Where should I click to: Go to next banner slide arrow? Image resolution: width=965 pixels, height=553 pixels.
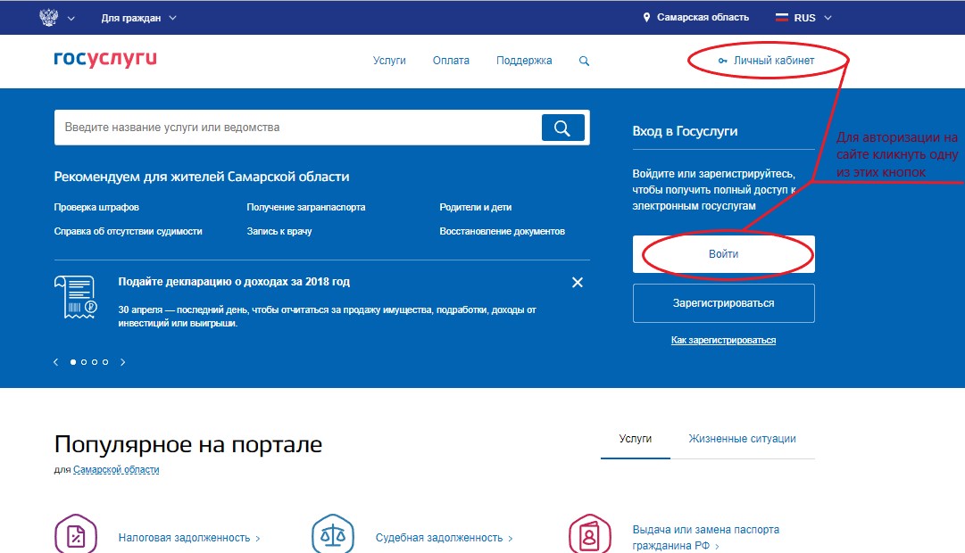tap(122, 362)
